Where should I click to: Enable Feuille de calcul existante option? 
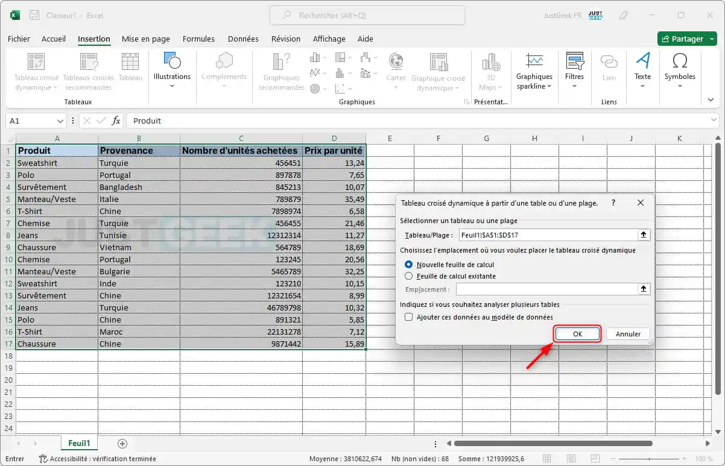tap(410, 276)
